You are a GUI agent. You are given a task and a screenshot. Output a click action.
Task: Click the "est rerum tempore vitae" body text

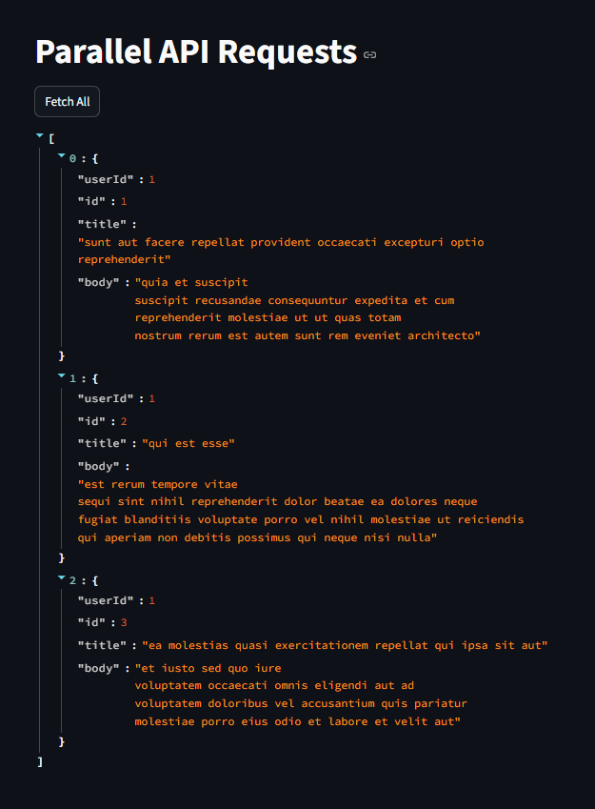tap(158, 484)
